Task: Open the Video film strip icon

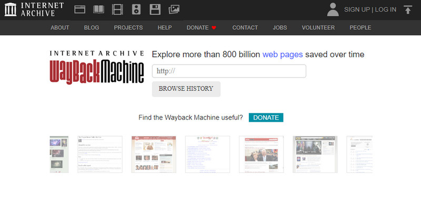Action: pyautogui.click(x=117, y=9)
